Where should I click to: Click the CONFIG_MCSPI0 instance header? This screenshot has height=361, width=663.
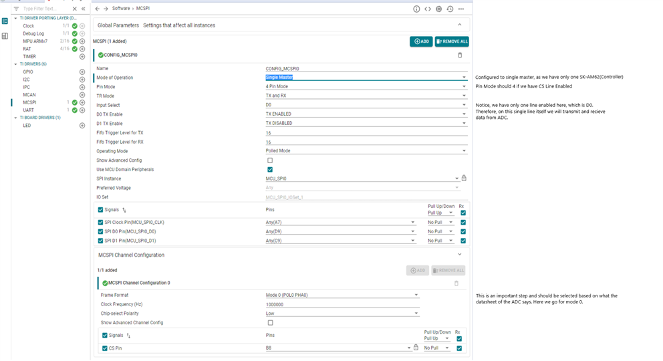coord(120,55)
